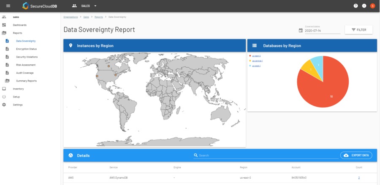The height and width of the screenshot is (185, 380).
Task: Open the orange user avatar menu
Action: click(x=372, y=6)
